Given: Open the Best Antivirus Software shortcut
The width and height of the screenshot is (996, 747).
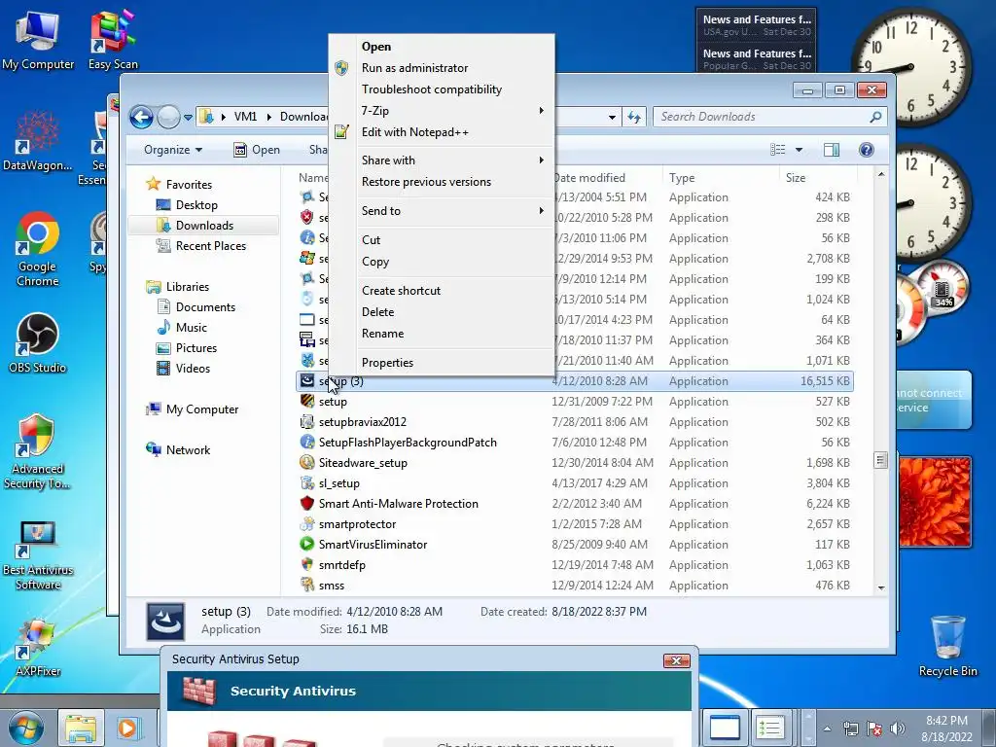Looking at the screenshot, I should coord(38,556).
